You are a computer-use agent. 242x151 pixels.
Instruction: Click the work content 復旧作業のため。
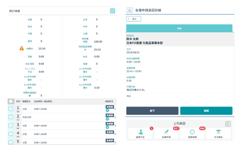(x=136, y=90)
